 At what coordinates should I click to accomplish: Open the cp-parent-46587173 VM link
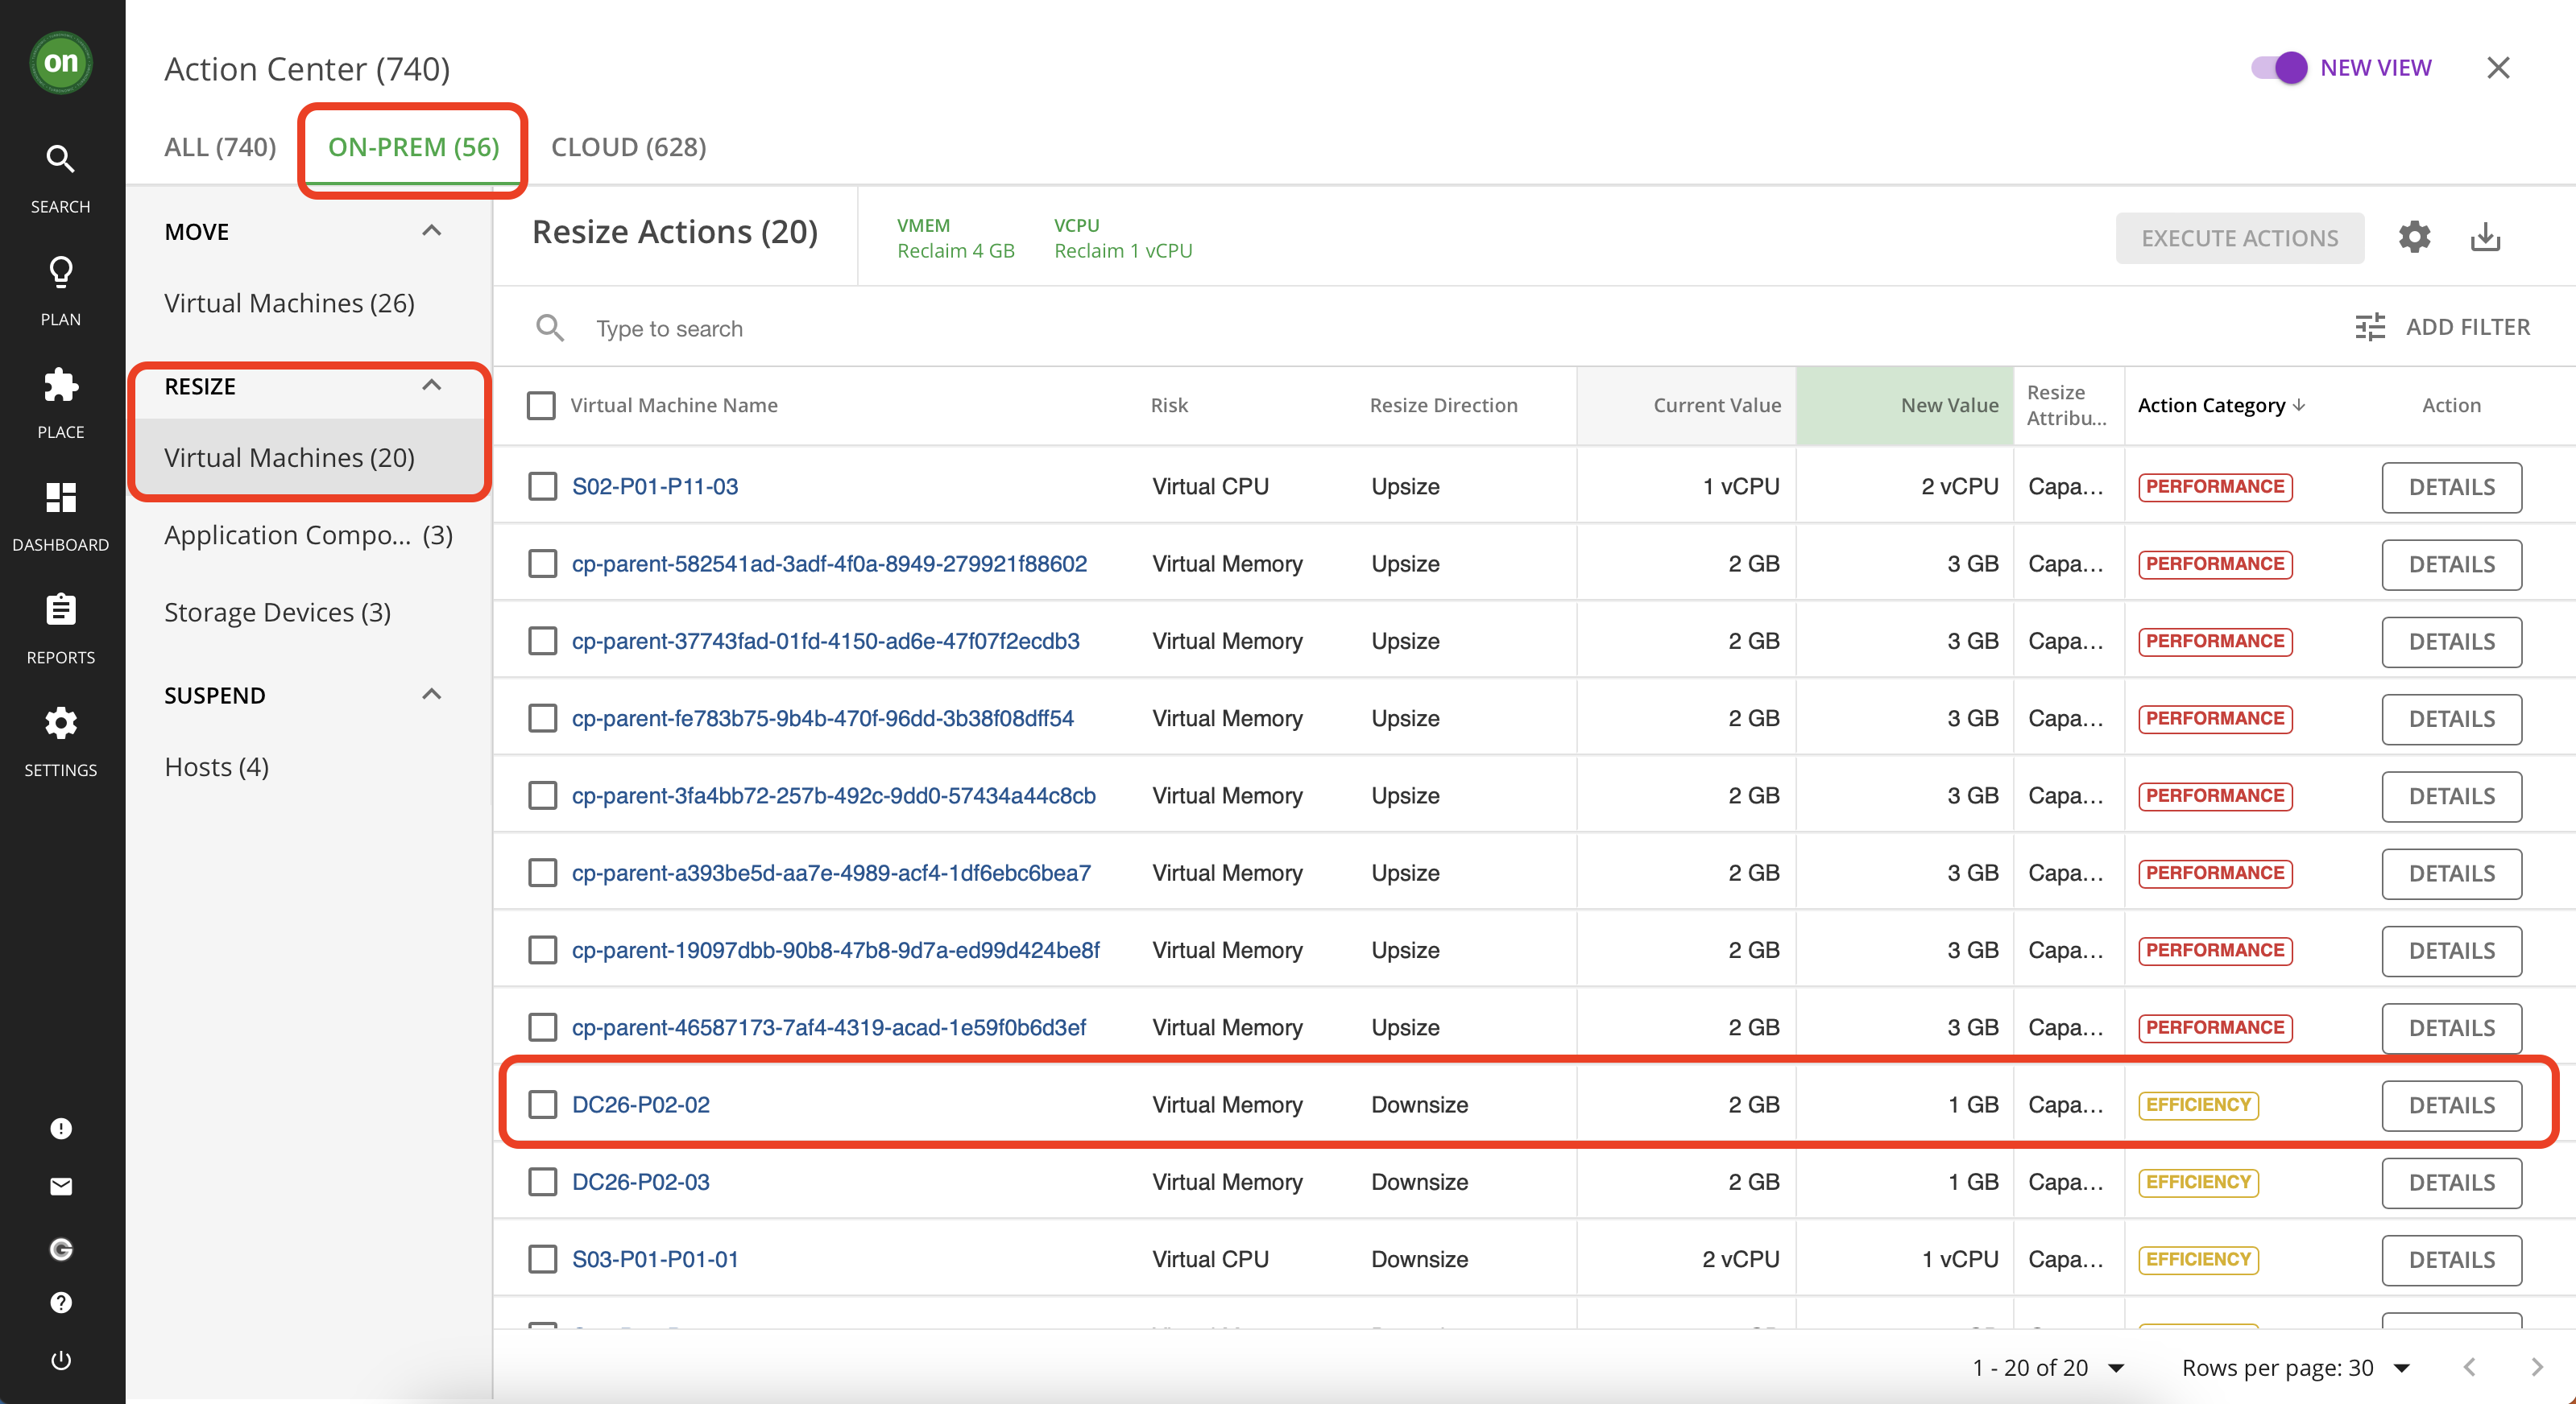[x=828, y=1027]
